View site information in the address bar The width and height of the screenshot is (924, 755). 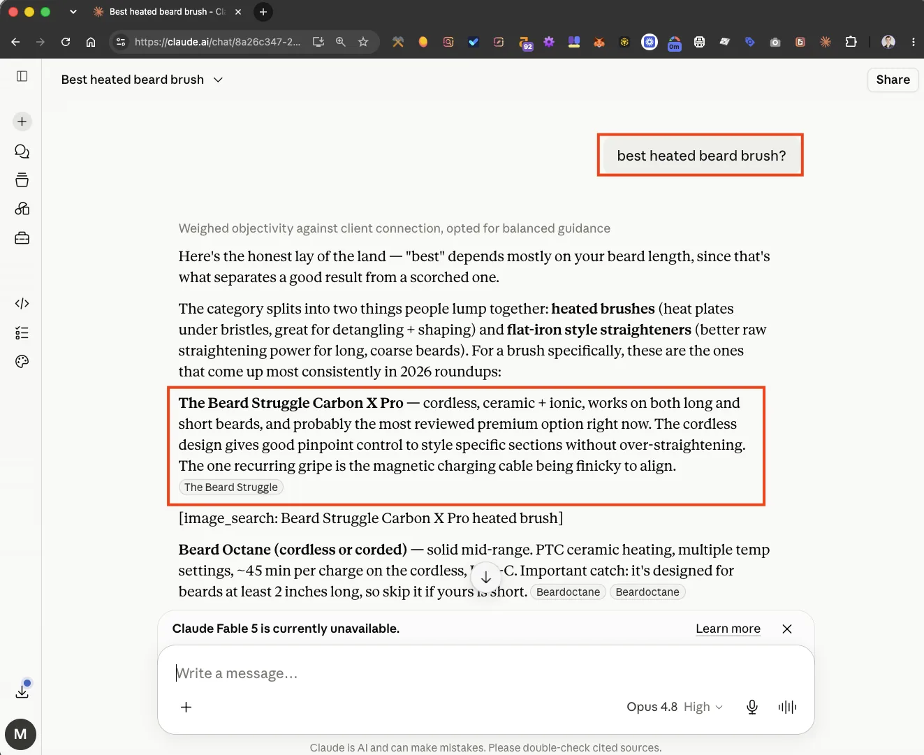121,42
